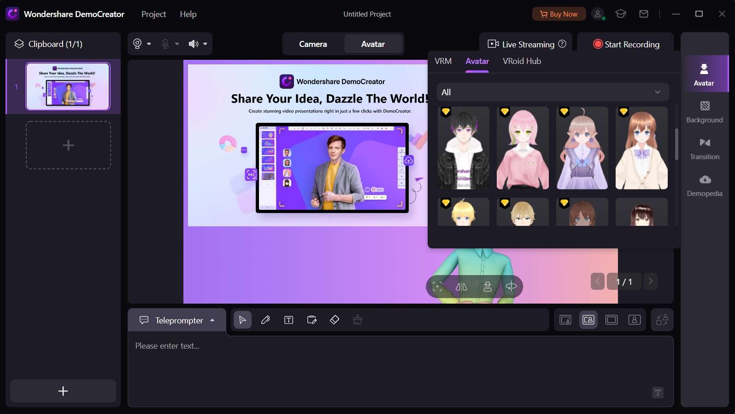Viewport: 735px width, 414px height.
Task: Go to previous page arrow
Action: coord(598,281)
